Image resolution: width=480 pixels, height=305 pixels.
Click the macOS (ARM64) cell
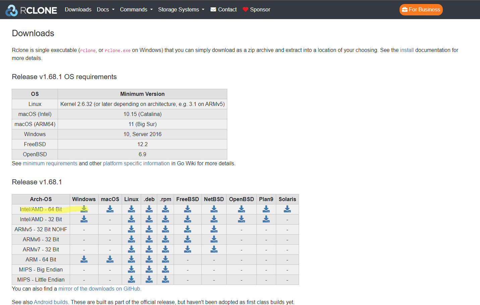35,124
